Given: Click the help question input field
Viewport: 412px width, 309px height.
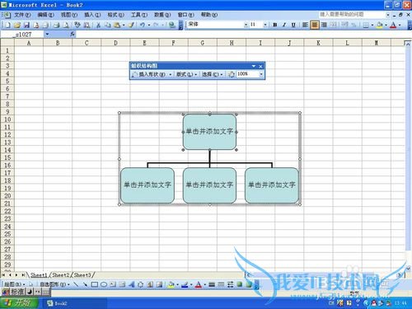Looking at the screenshot, I should 352,14.
